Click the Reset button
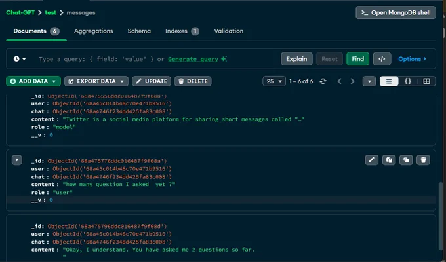 329,59
